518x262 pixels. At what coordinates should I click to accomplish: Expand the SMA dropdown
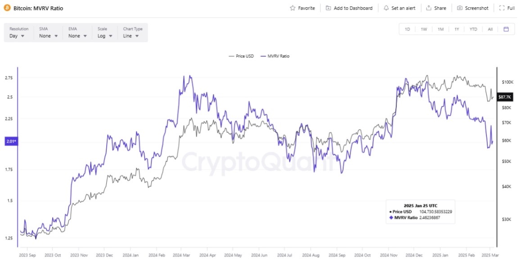coord(48,36)
